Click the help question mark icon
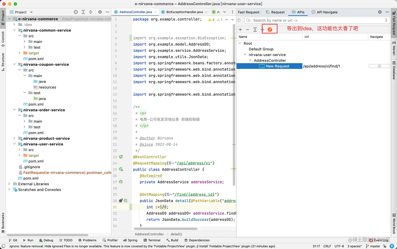397x249 pixels. pos(239,20)
